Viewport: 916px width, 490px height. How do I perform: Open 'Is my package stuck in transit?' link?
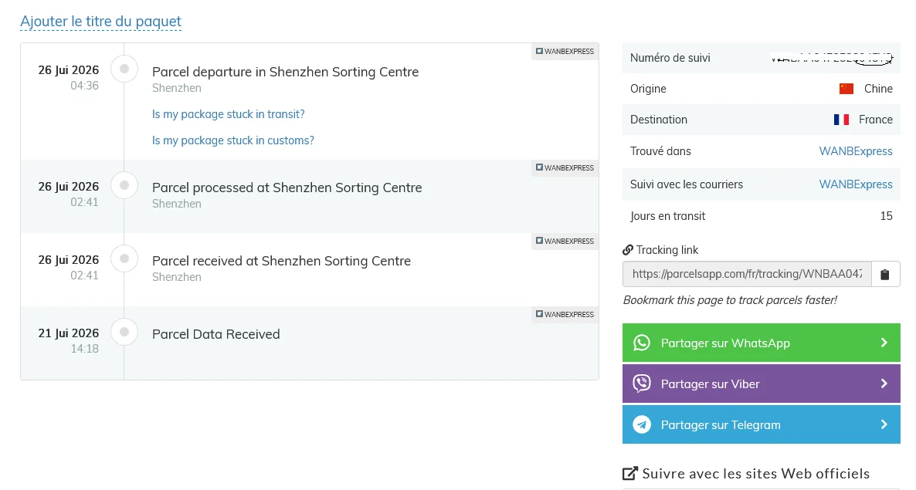click(229, 114)
